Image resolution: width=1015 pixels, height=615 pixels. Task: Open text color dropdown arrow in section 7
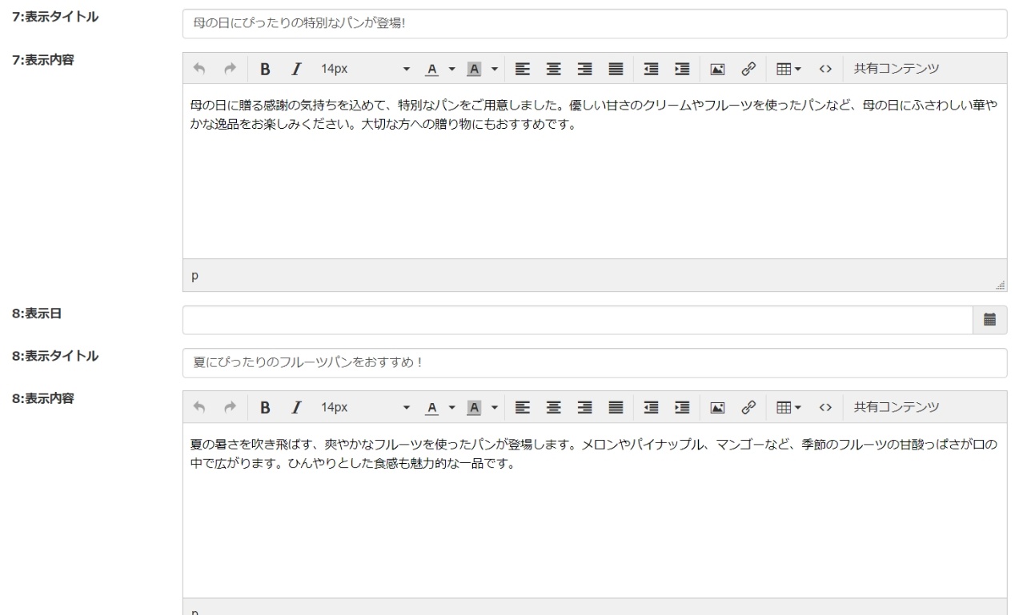coord(451,69)
